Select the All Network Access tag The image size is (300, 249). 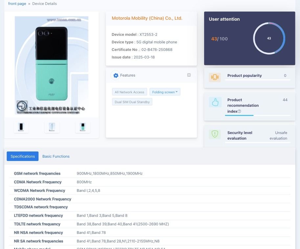(x=129, y=92)
